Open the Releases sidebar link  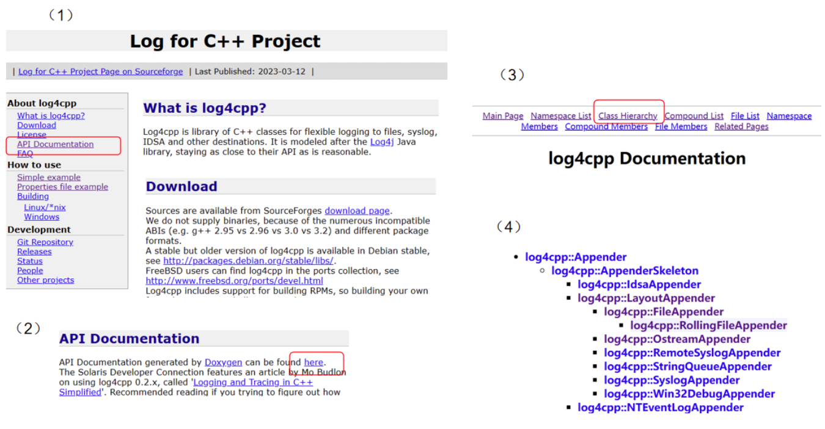34,251
